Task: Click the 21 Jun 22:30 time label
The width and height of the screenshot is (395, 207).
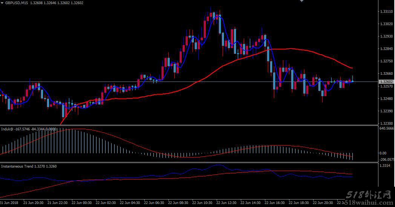Action: point(57,203)
